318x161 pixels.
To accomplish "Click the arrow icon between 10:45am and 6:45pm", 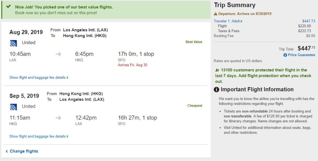I will pos(58,54).
